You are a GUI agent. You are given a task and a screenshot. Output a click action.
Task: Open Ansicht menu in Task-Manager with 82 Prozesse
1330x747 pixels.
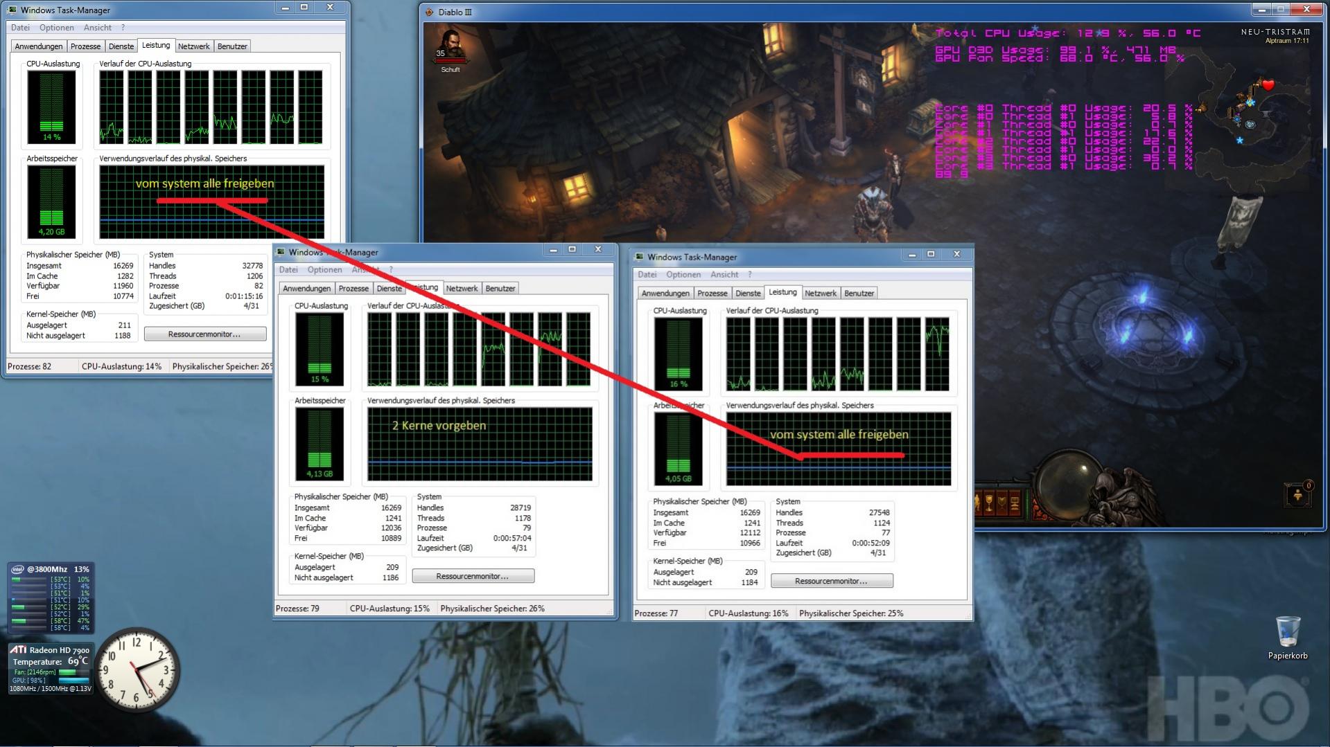(x=97, y=28)
